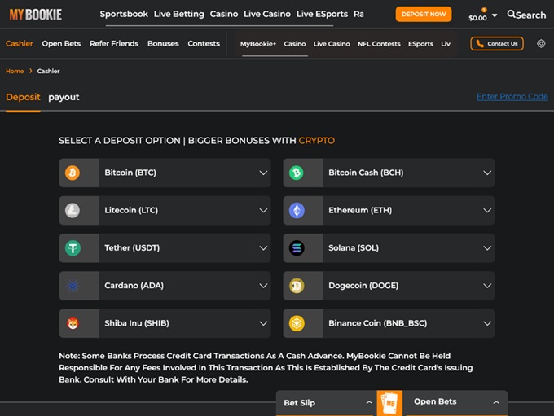Open Live Betting in top navigation
This screenshot has width=554, height=416.
178,15
